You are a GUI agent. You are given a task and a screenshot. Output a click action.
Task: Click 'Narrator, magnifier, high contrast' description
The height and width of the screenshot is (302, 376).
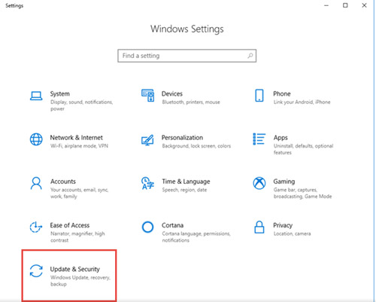(x=77, y=237)
